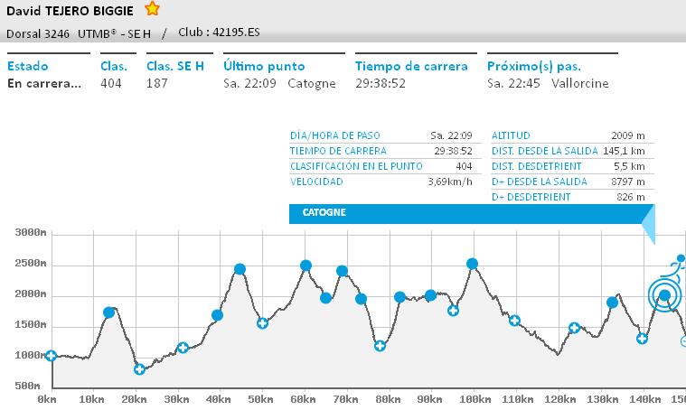Select the summit checkpoint dot near 100km
The height and width of the screenshot is (410, 686).
(x=472, y=264)
